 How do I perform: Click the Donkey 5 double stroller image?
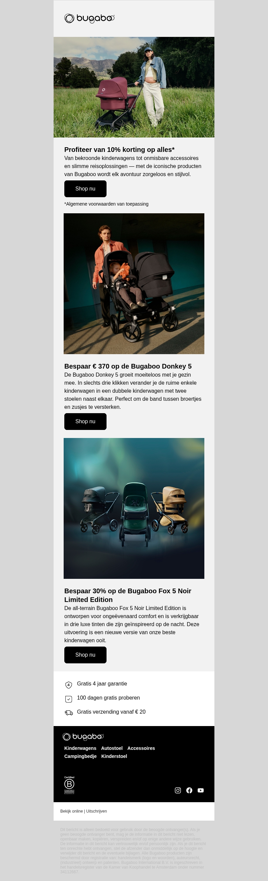coord(134,283)
